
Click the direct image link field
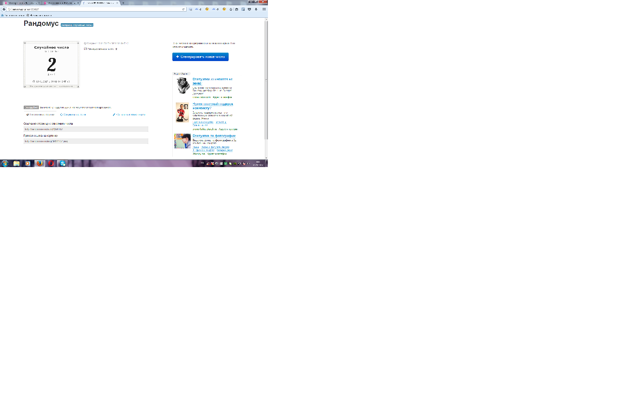click(86, 141)
